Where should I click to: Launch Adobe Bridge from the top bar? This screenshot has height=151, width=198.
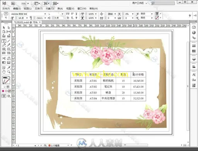coord(13,3)
